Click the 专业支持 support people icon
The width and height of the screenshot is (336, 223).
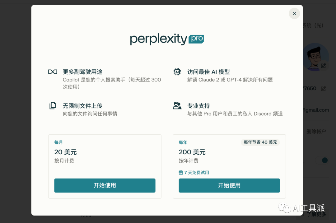coord(177,106)
